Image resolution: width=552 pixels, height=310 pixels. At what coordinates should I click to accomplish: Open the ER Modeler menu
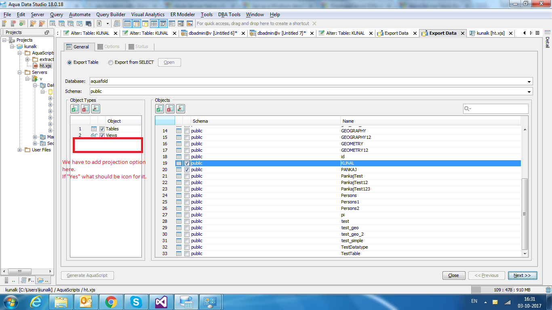click(x=183, y=15)
